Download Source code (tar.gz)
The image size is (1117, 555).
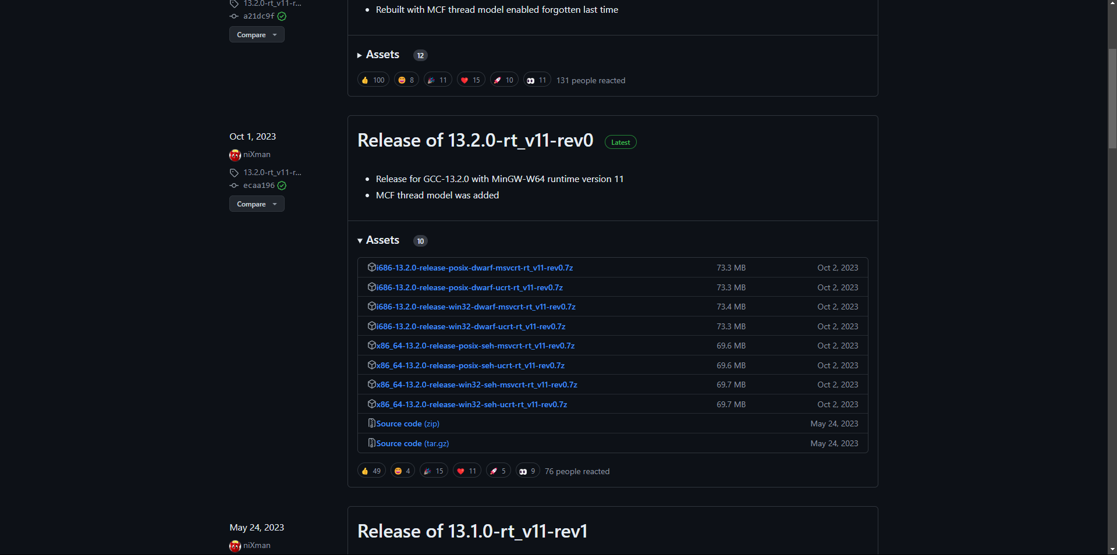click(412, 443)
